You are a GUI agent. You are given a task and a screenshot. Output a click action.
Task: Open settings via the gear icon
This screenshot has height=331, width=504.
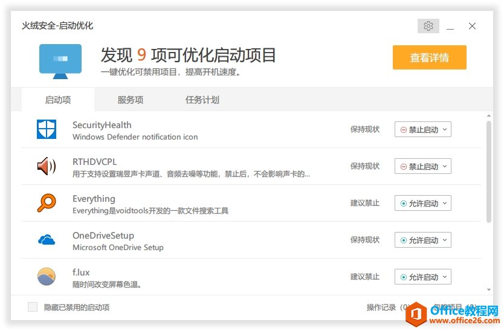(428, 26)
